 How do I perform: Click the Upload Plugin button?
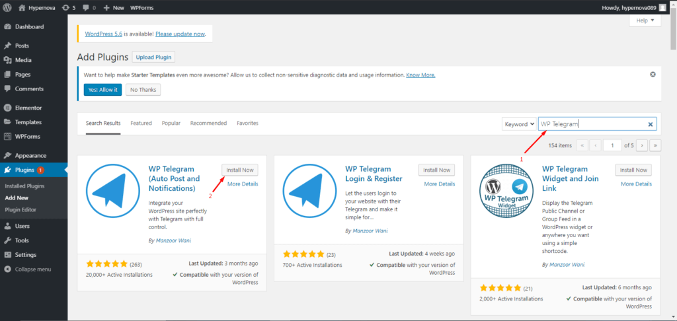(x=153, y=57)
